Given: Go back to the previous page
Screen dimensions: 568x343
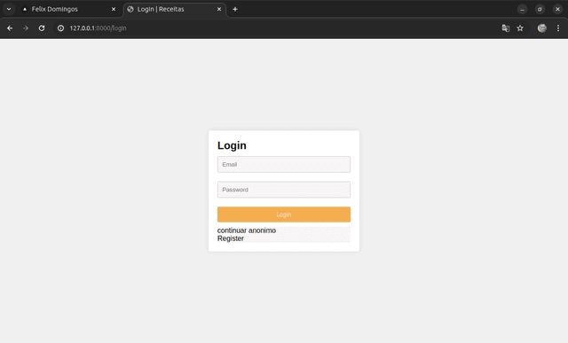Looking at the screenshot, I should tap(10, 28).
